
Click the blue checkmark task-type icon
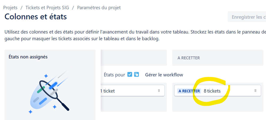(130, 75)
